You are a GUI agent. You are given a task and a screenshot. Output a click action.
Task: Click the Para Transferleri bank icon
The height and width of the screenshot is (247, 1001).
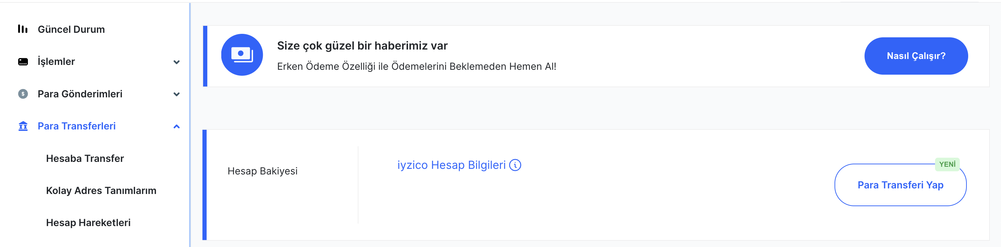coord(23,126)
